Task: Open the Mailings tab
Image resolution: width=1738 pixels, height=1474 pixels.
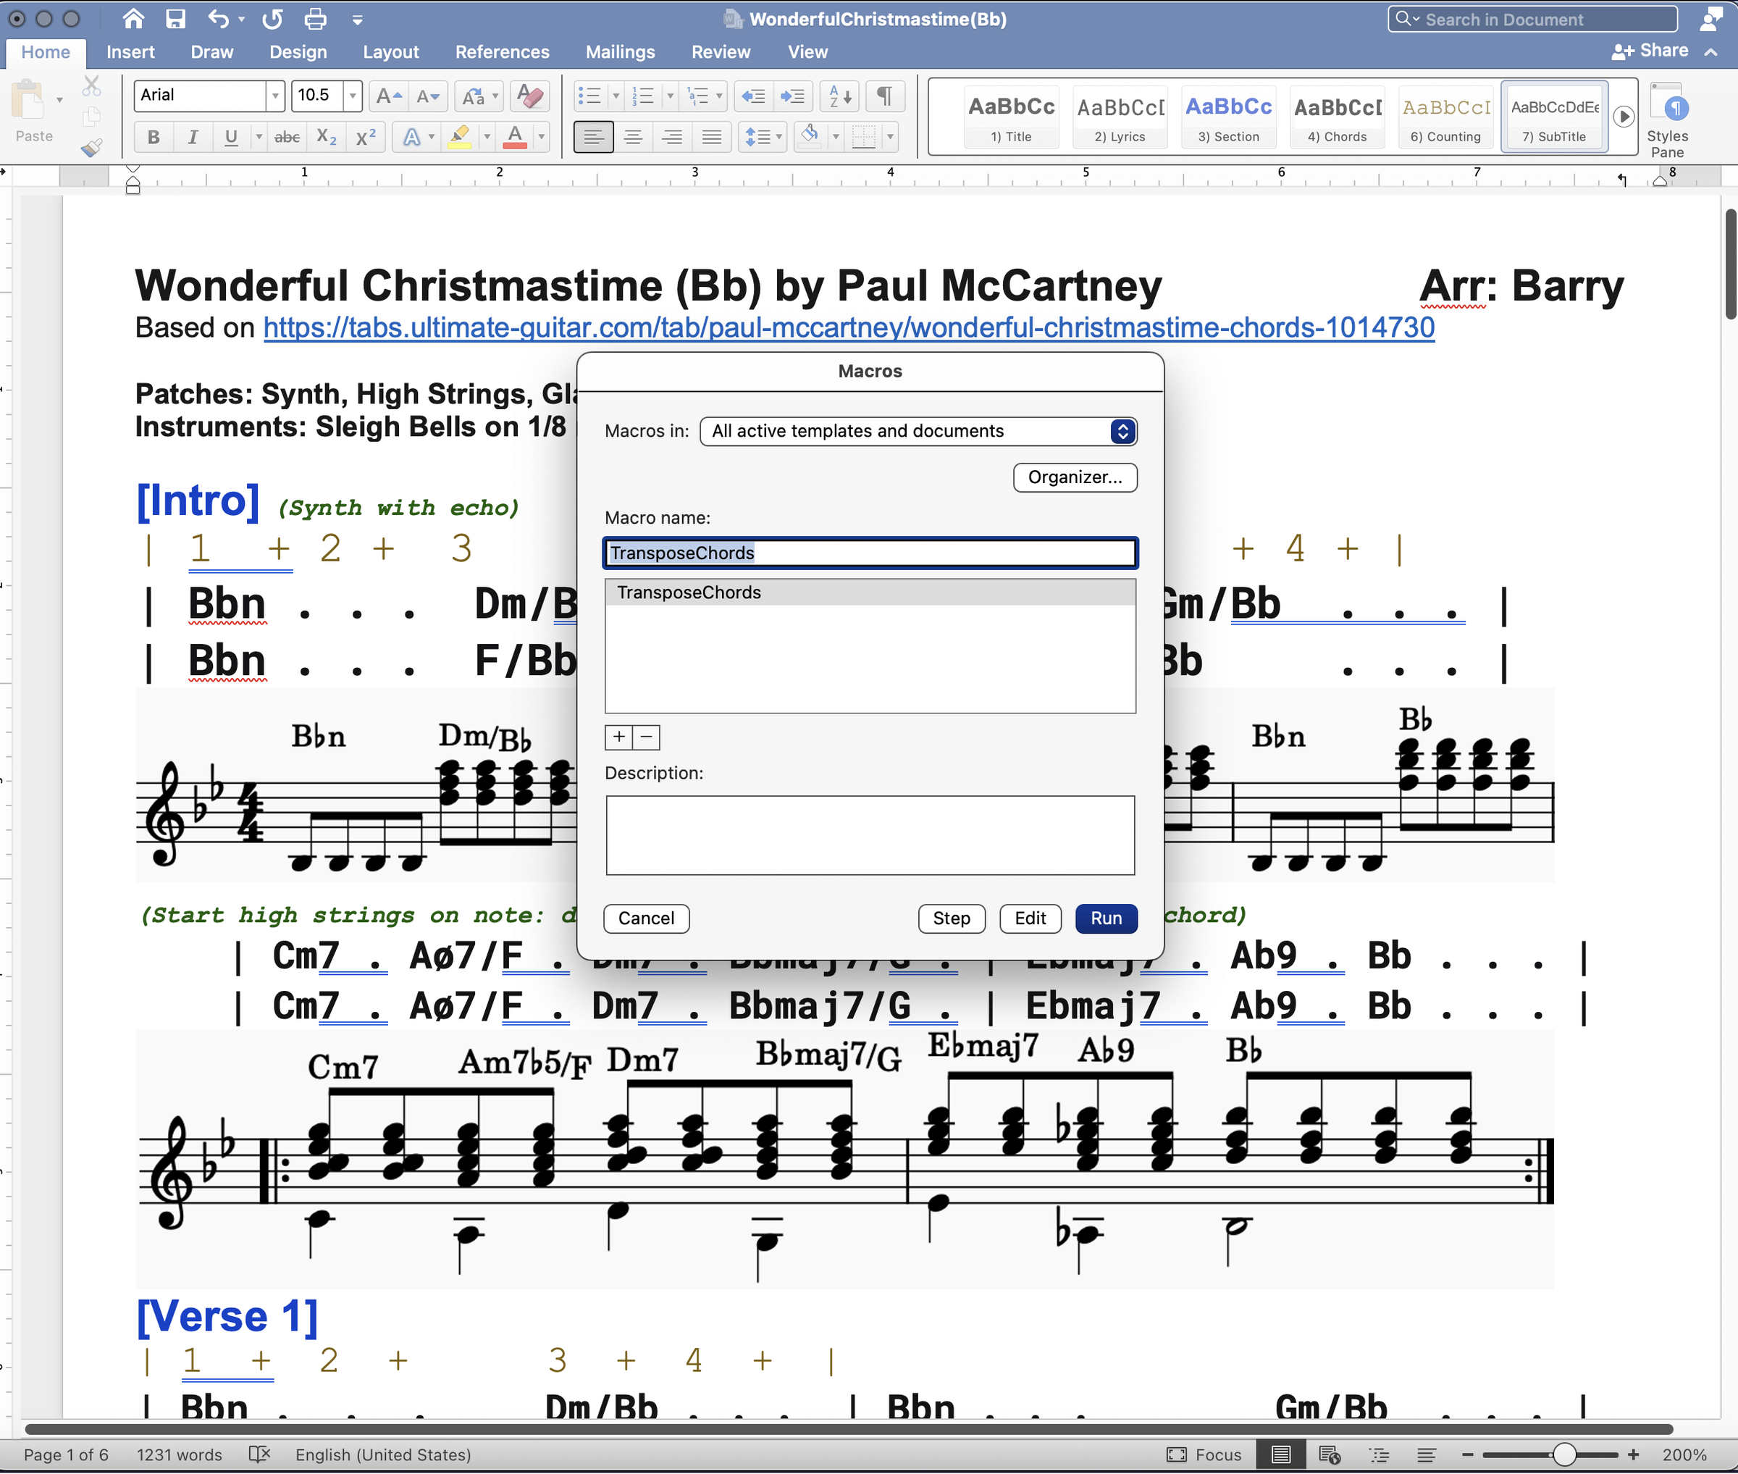Action: (619, 52)
